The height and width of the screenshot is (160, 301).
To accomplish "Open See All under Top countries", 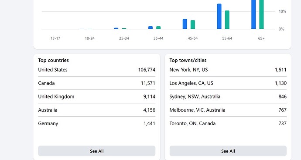I will (96, 151).
